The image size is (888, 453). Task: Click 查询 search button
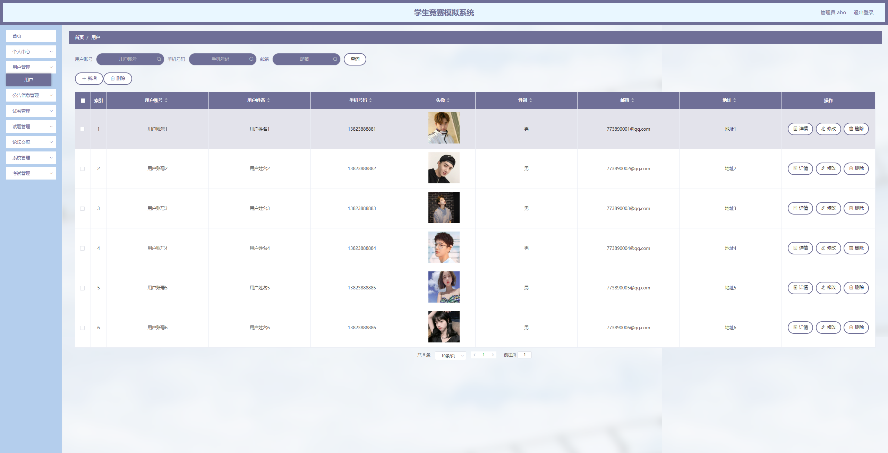(355, 59)
